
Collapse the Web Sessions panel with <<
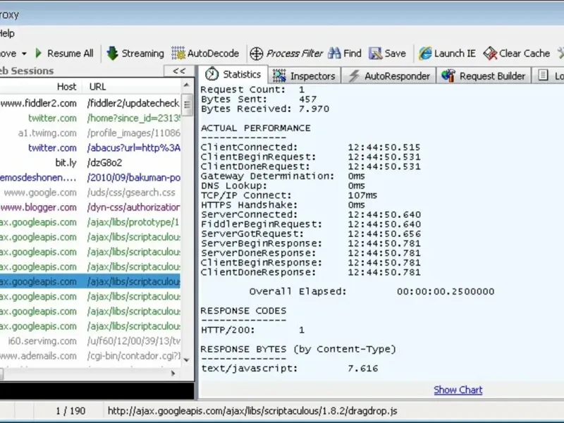[179, 71]
